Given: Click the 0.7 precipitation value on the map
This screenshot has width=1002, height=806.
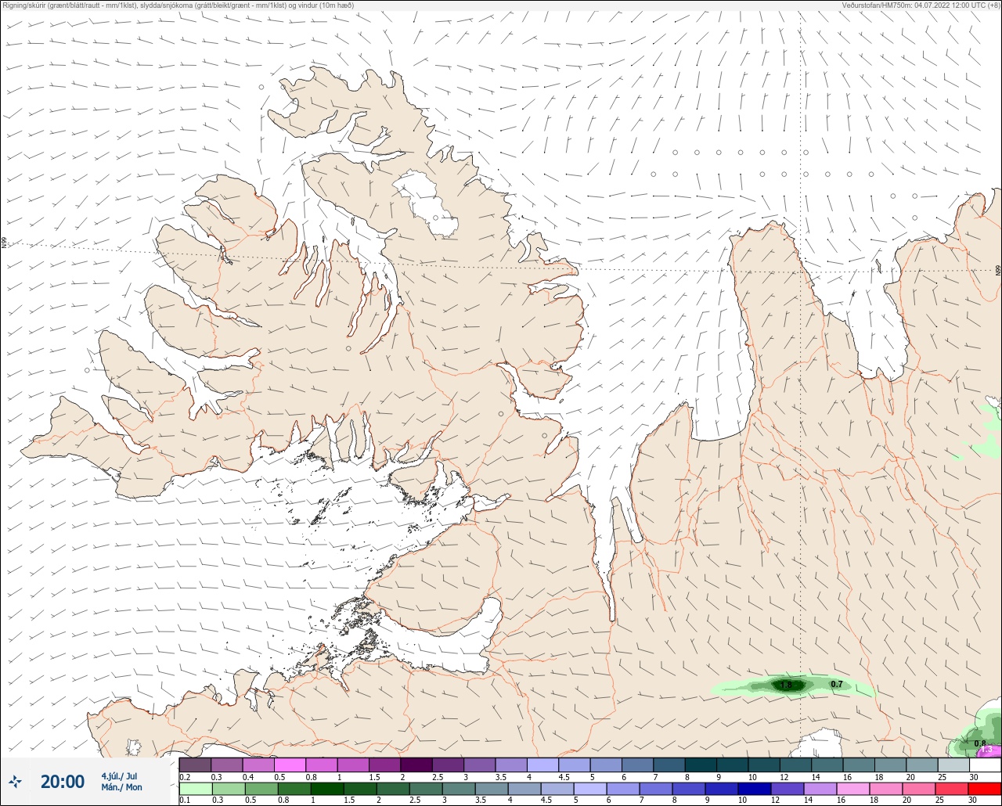Looking at the screenshot, I should click(x=837, y=685).
